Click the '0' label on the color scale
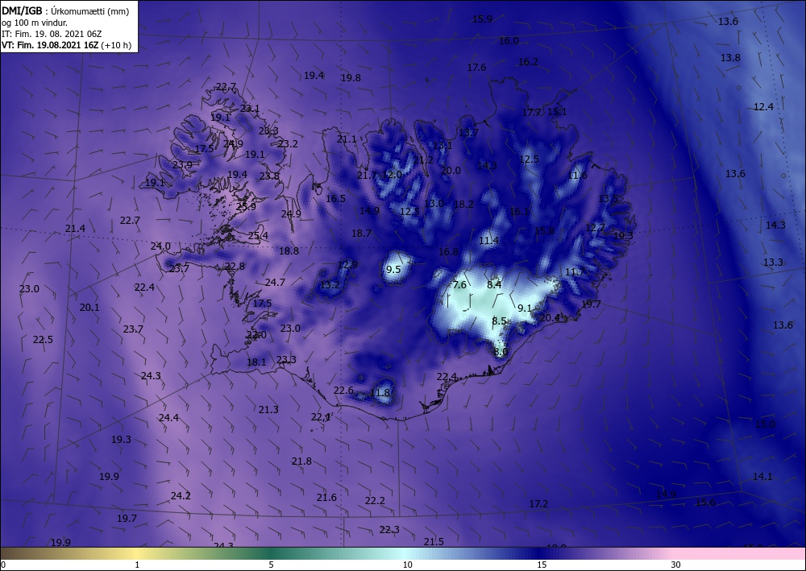Image resolution: width=806 pixels, height=571 pixels. (3, 565)
